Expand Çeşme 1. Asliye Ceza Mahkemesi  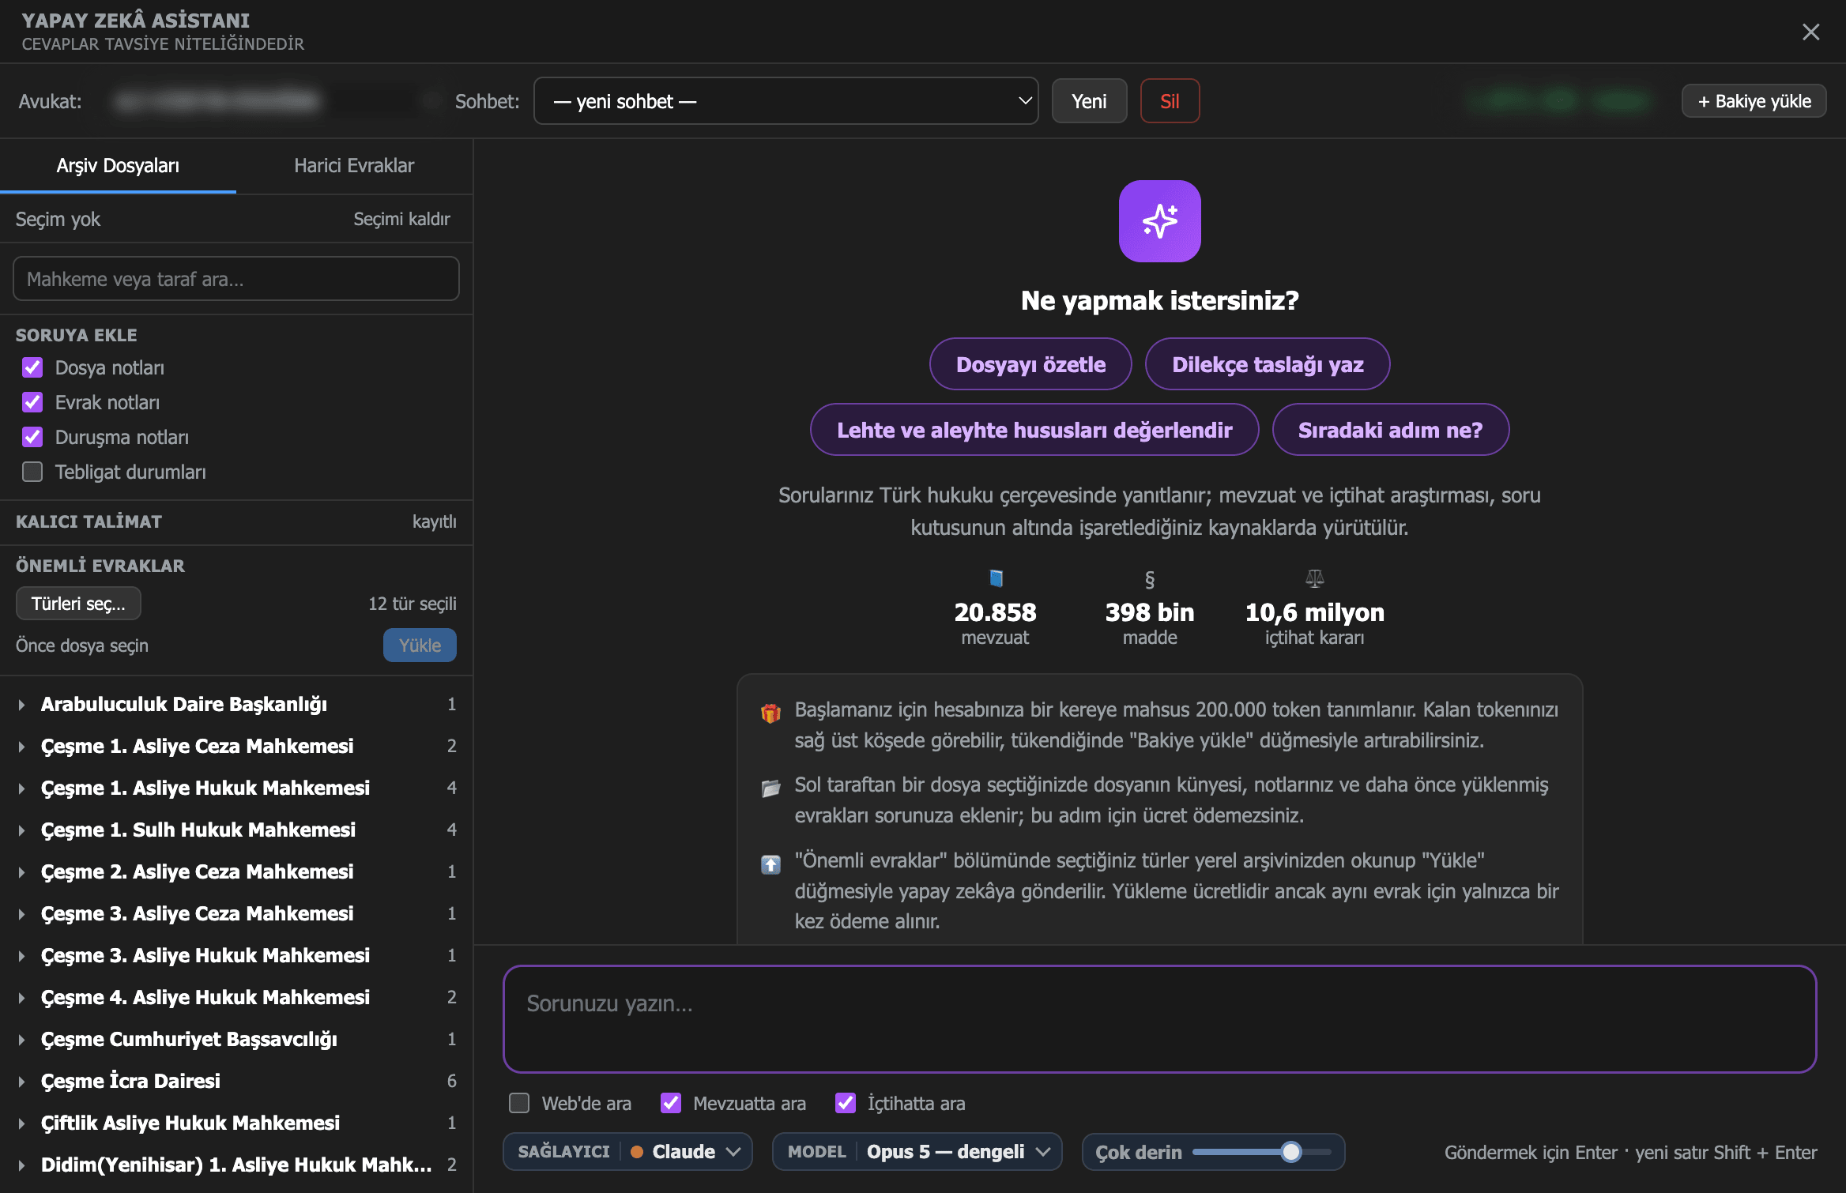click(21, 747)
